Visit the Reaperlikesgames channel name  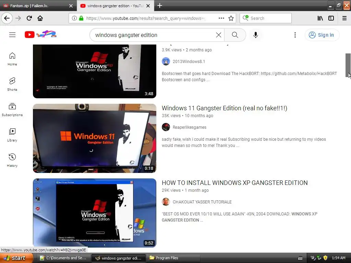pos(189,127)
